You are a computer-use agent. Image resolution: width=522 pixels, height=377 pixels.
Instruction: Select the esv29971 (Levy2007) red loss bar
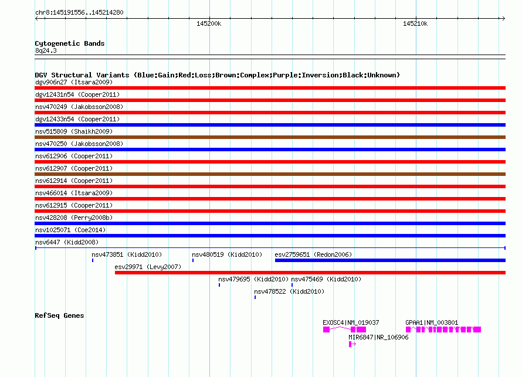coord(310,273)
